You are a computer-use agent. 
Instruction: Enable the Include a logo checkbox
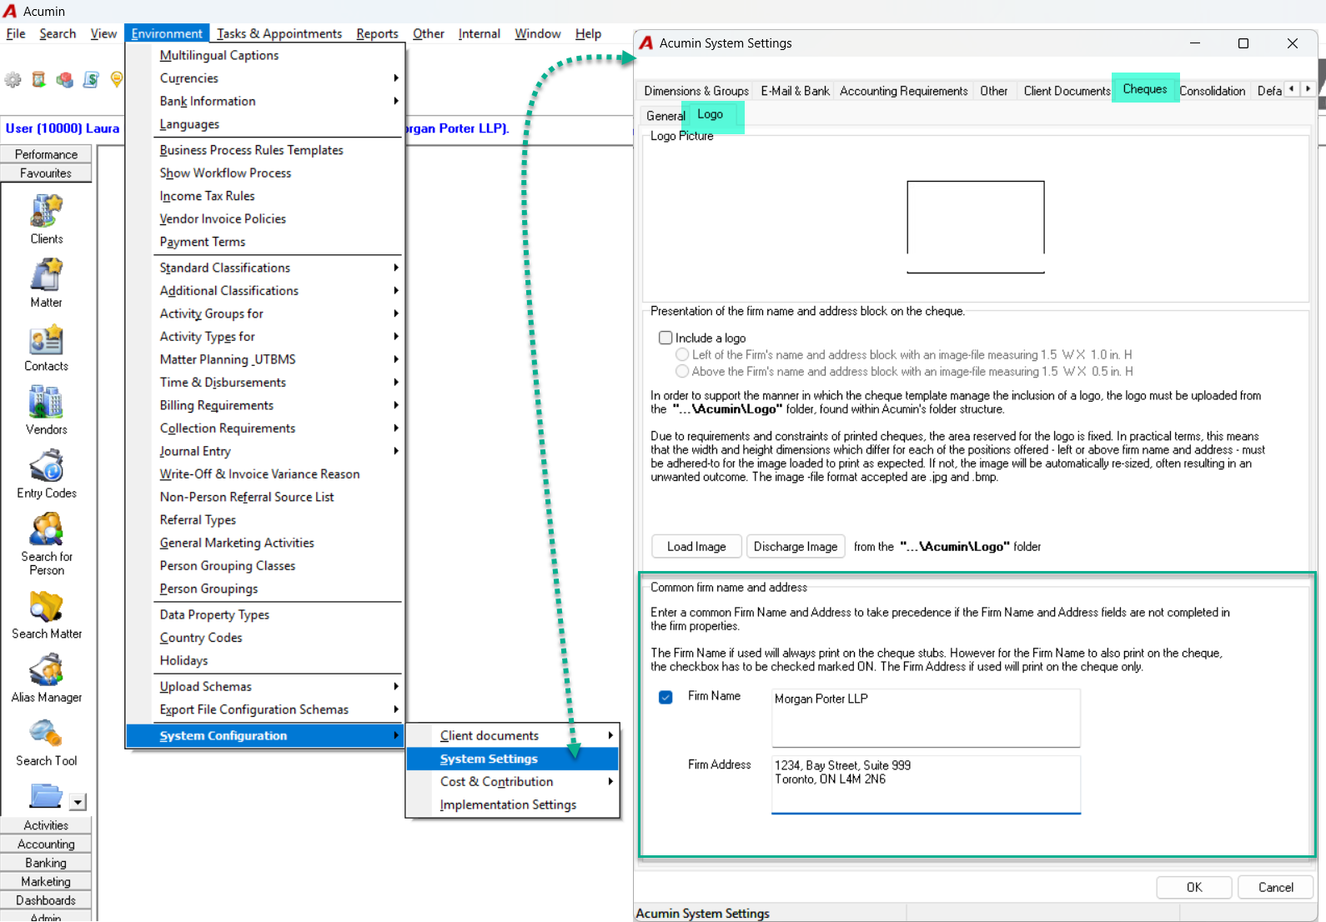[x=666, y=338]
